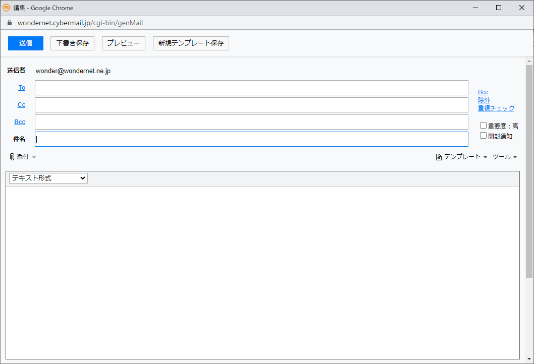The height and width of the screenshot is (364, 534).
Task: Click the paperclip 添付 attachment icon
Action: tap(12, 157)
